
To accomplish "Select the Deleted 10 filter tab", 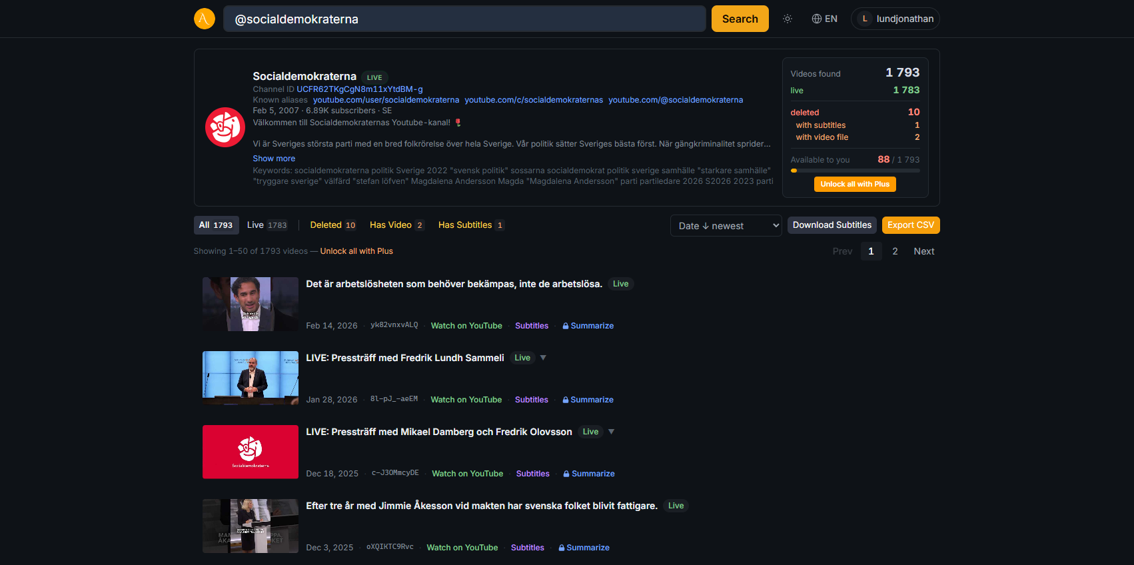I will (333, 225).
